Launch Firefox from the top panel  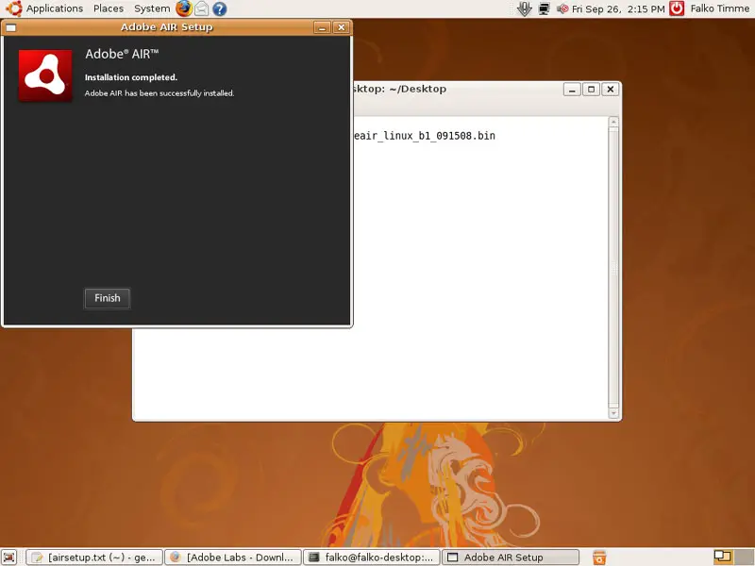coord(183,8)
